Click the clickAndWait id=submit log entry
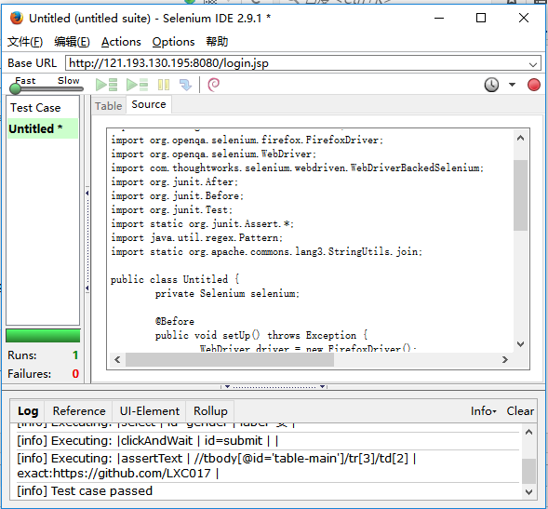Image resolution: width=548 pixels, height=509 pixels. [x=148, y=441]
